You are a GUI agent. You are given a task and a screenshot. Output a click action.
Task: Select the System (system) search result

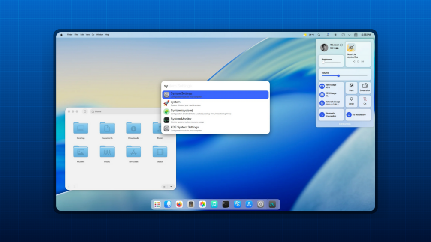point(215,112)
